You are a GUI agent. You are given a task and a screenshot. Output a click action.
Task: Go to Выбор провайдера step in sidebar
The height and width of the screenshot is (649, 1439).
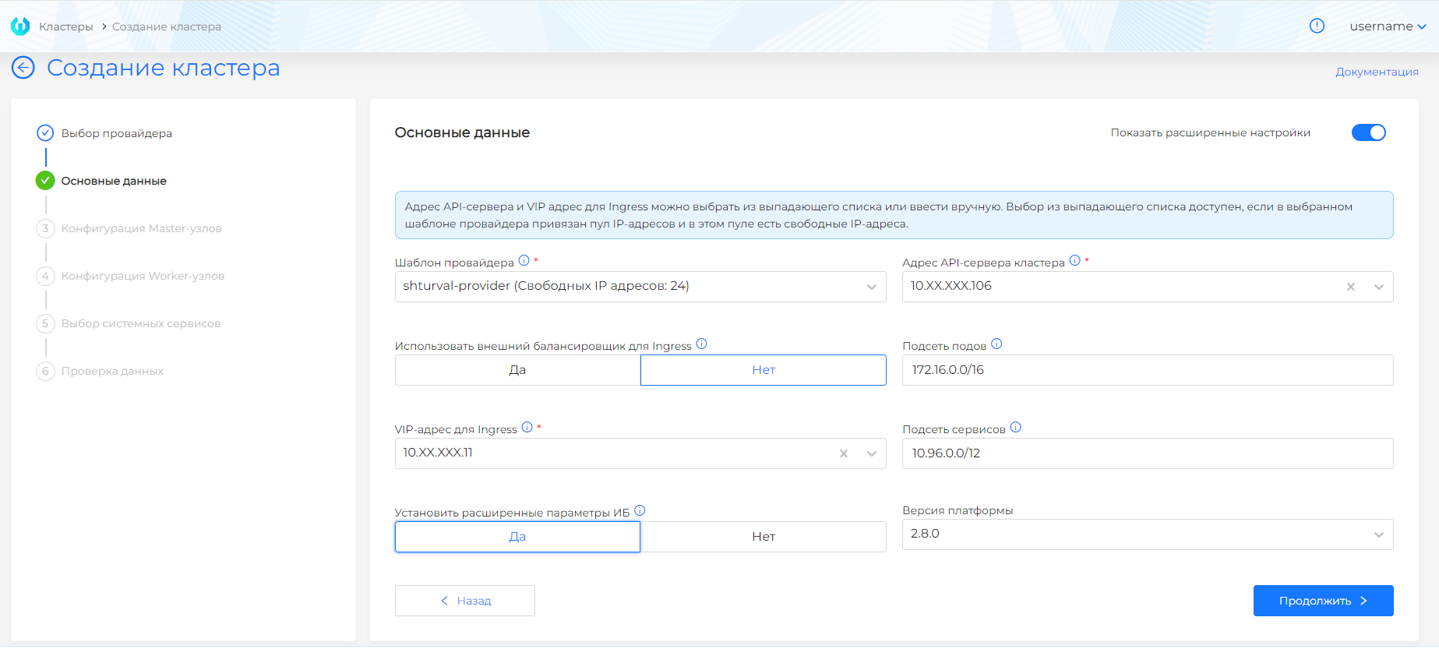(x=116, y=133)
